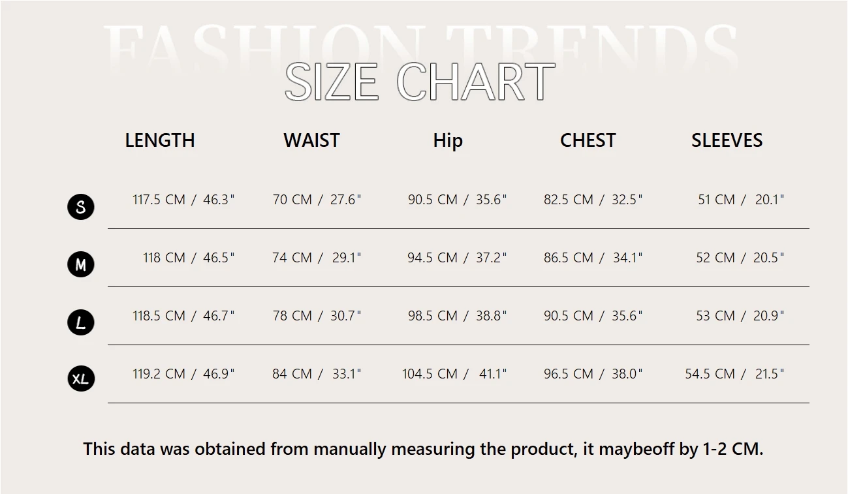
Task: Click size M waist 74 CM value
Action: tap(317, 258)
